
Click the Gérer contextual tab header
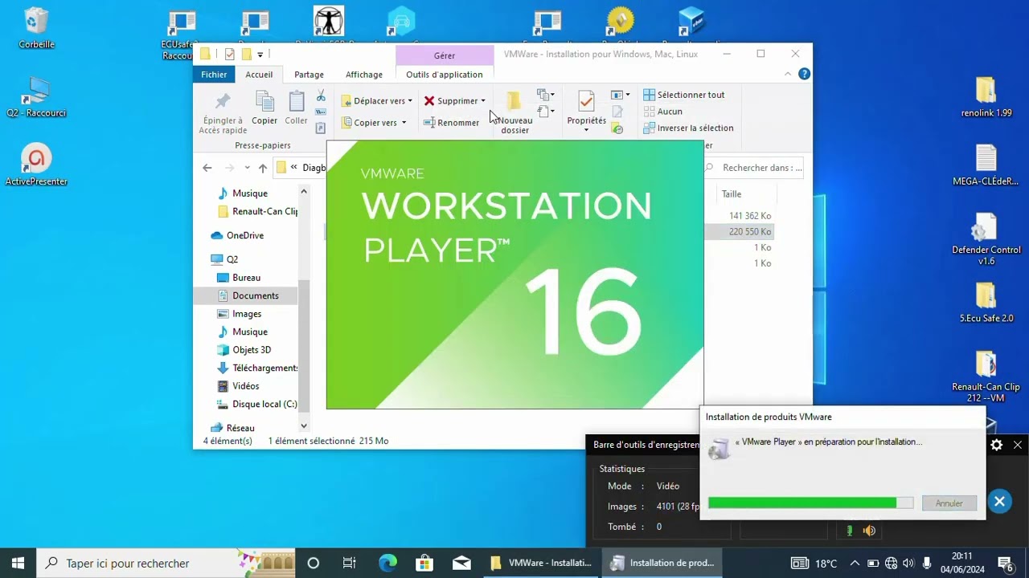445,55
